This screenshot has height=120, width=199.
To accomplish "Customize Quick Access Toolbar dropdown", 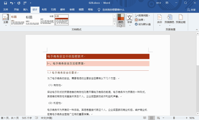I will [x=30, y=3].
